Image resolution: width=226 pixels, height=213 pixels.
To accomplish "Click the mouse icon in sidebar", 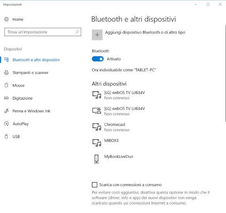I will (6, 85).
